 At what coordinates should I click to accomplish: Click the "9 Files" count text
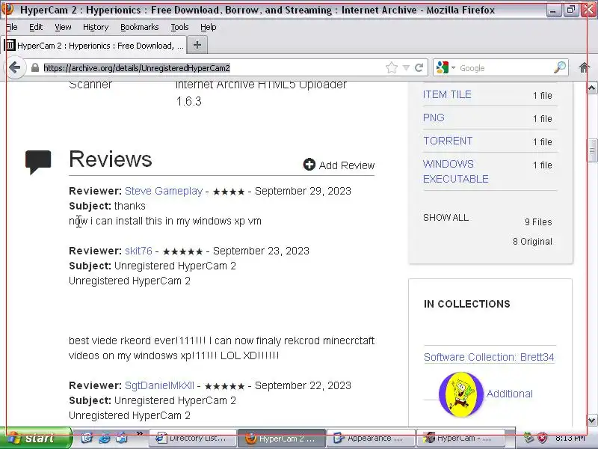(538, 222)
